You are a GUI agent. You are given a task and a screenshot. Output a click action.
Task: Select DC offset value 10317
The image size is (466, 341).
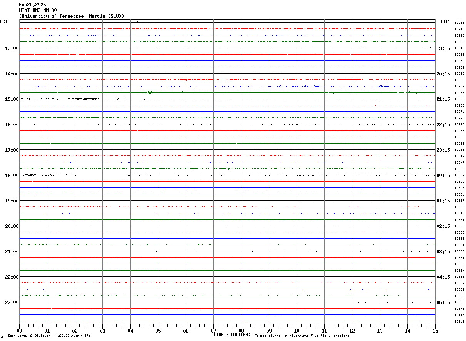click(x=459, y=175)
